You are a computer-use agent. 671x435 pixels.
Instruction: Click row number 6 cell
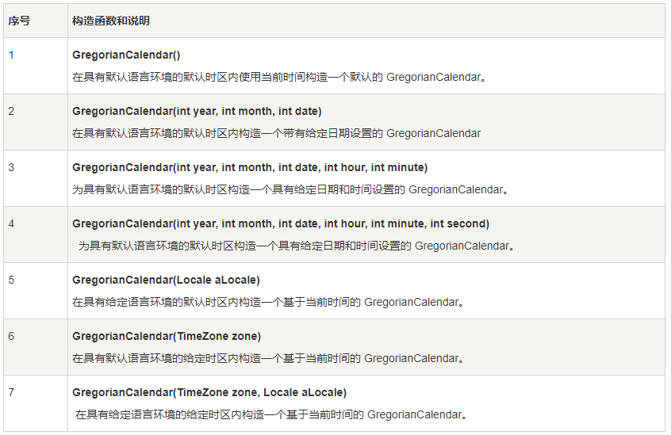pyautogui.click(x=36, y=347)
